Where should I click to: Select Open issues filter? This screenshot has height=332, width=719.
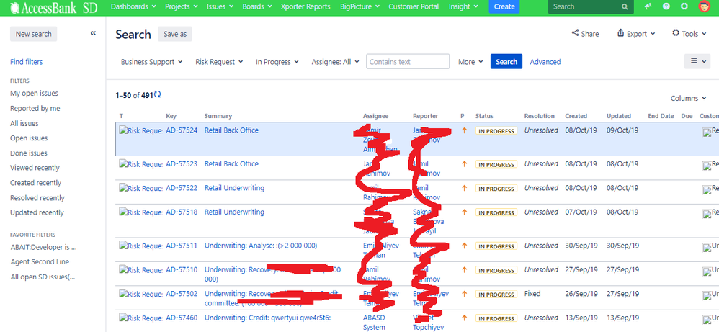29,138
